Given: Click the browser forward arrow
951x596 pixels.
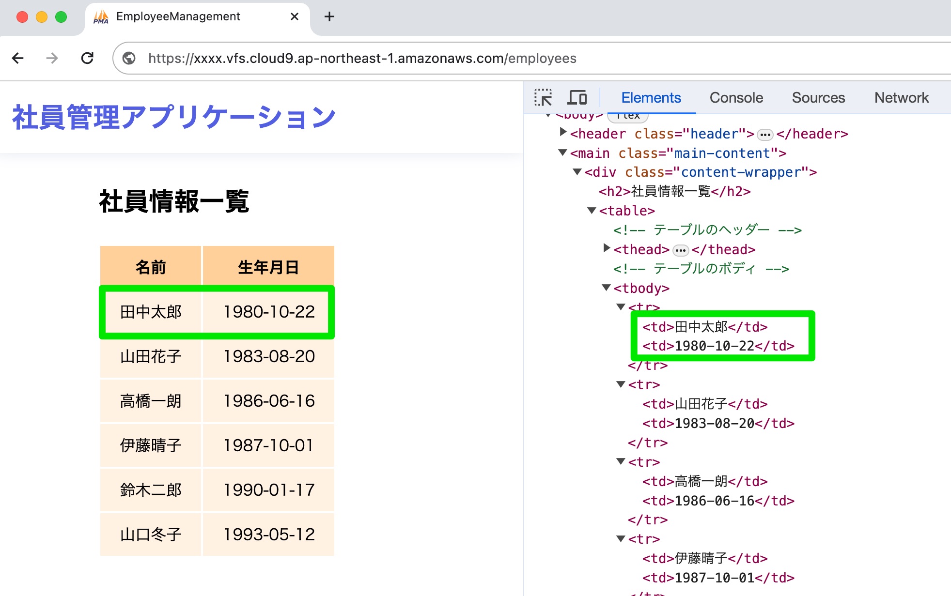Looking at the screenshot, I should (52, 59).
